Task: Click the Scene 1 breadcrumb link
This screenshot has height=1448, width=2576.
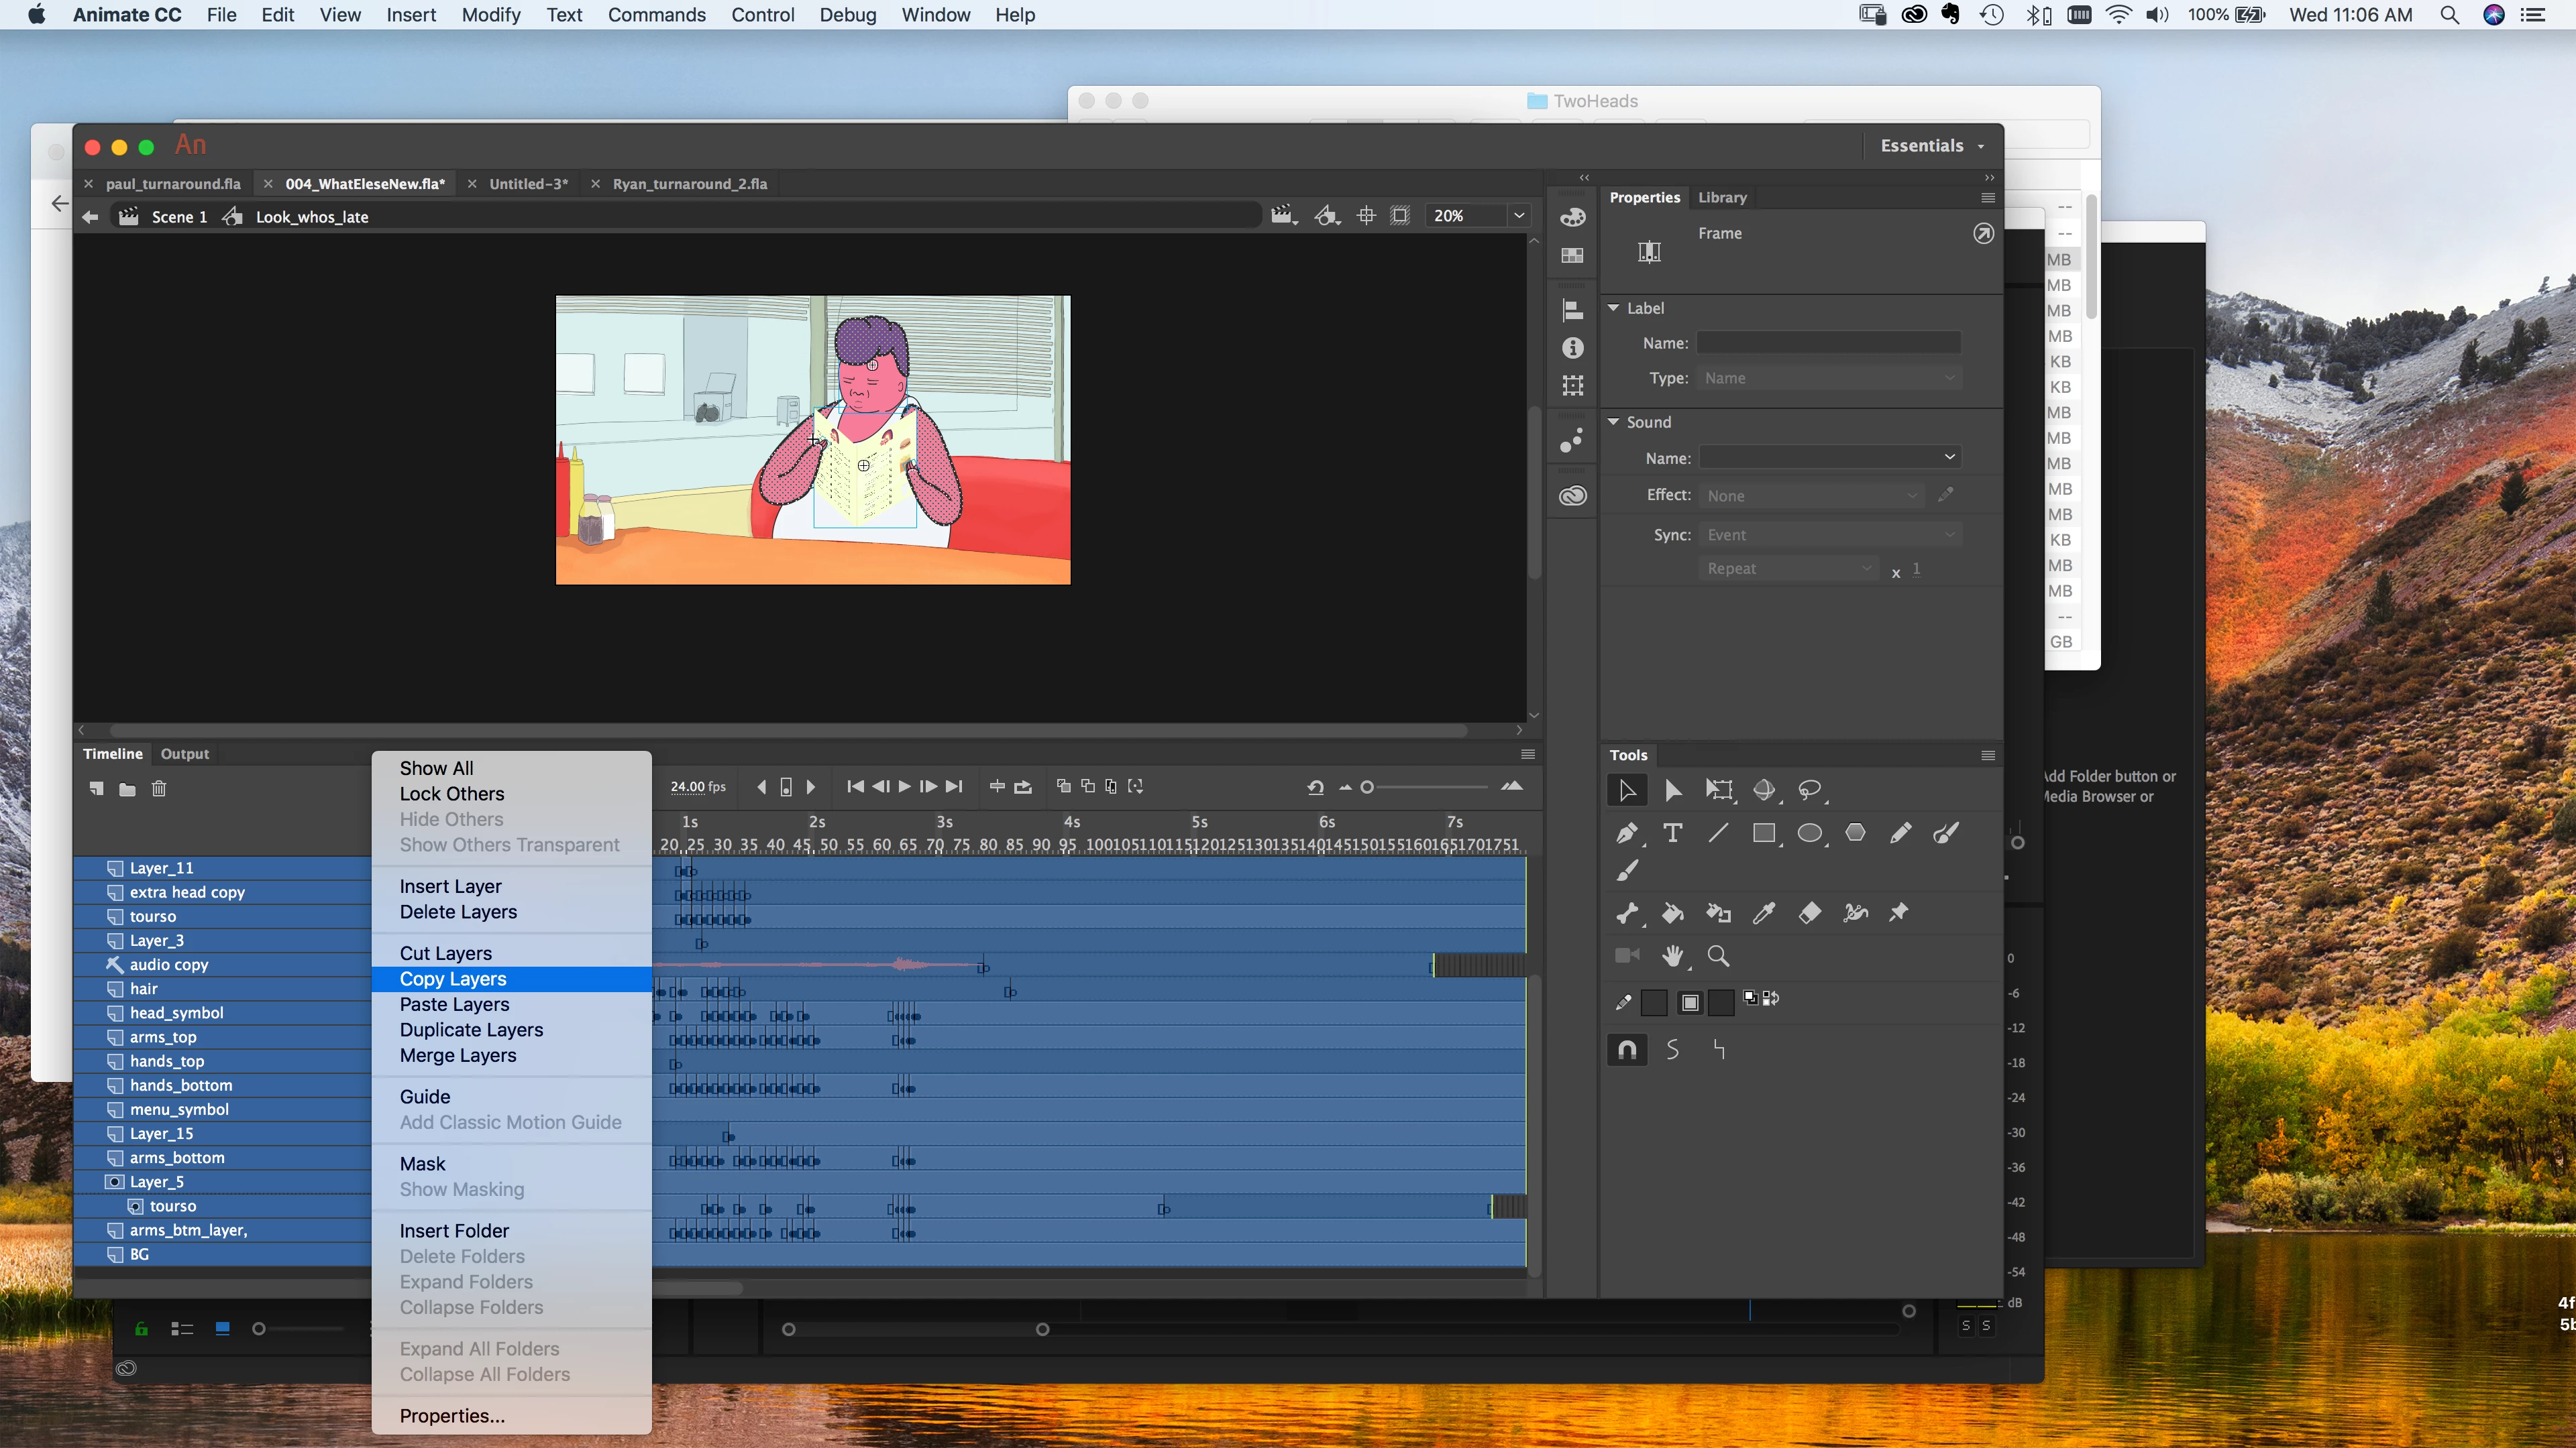Action: point(179,217)
